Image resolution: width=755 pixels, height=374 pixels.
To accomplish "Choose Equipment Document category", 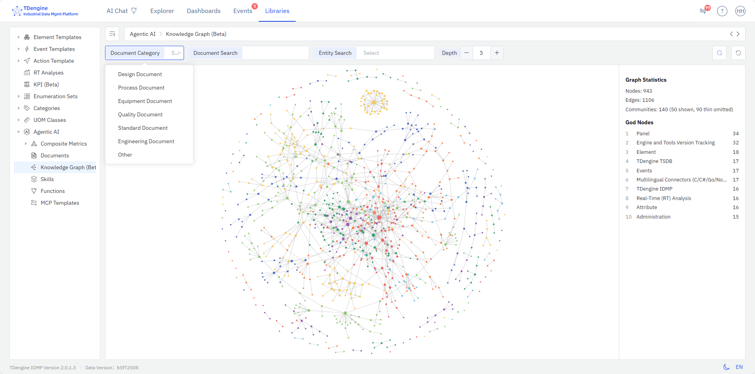I will tap(149, 101).
